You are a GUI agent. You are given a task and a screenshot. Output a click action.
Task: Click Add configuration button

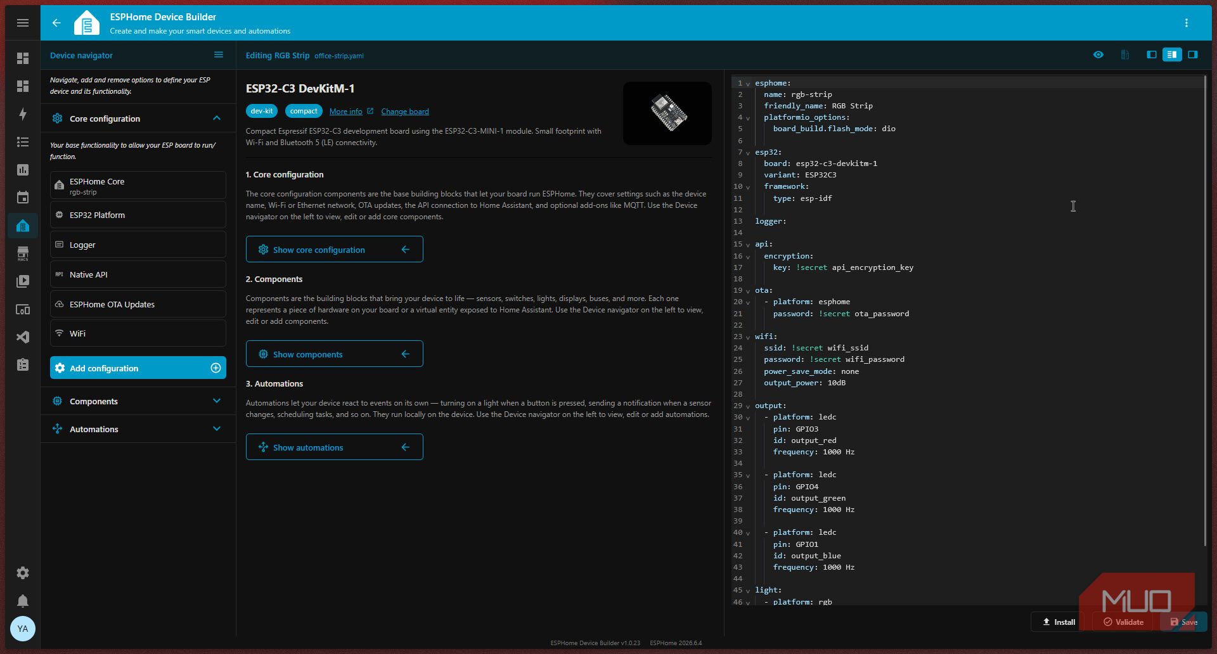(138, 368)
